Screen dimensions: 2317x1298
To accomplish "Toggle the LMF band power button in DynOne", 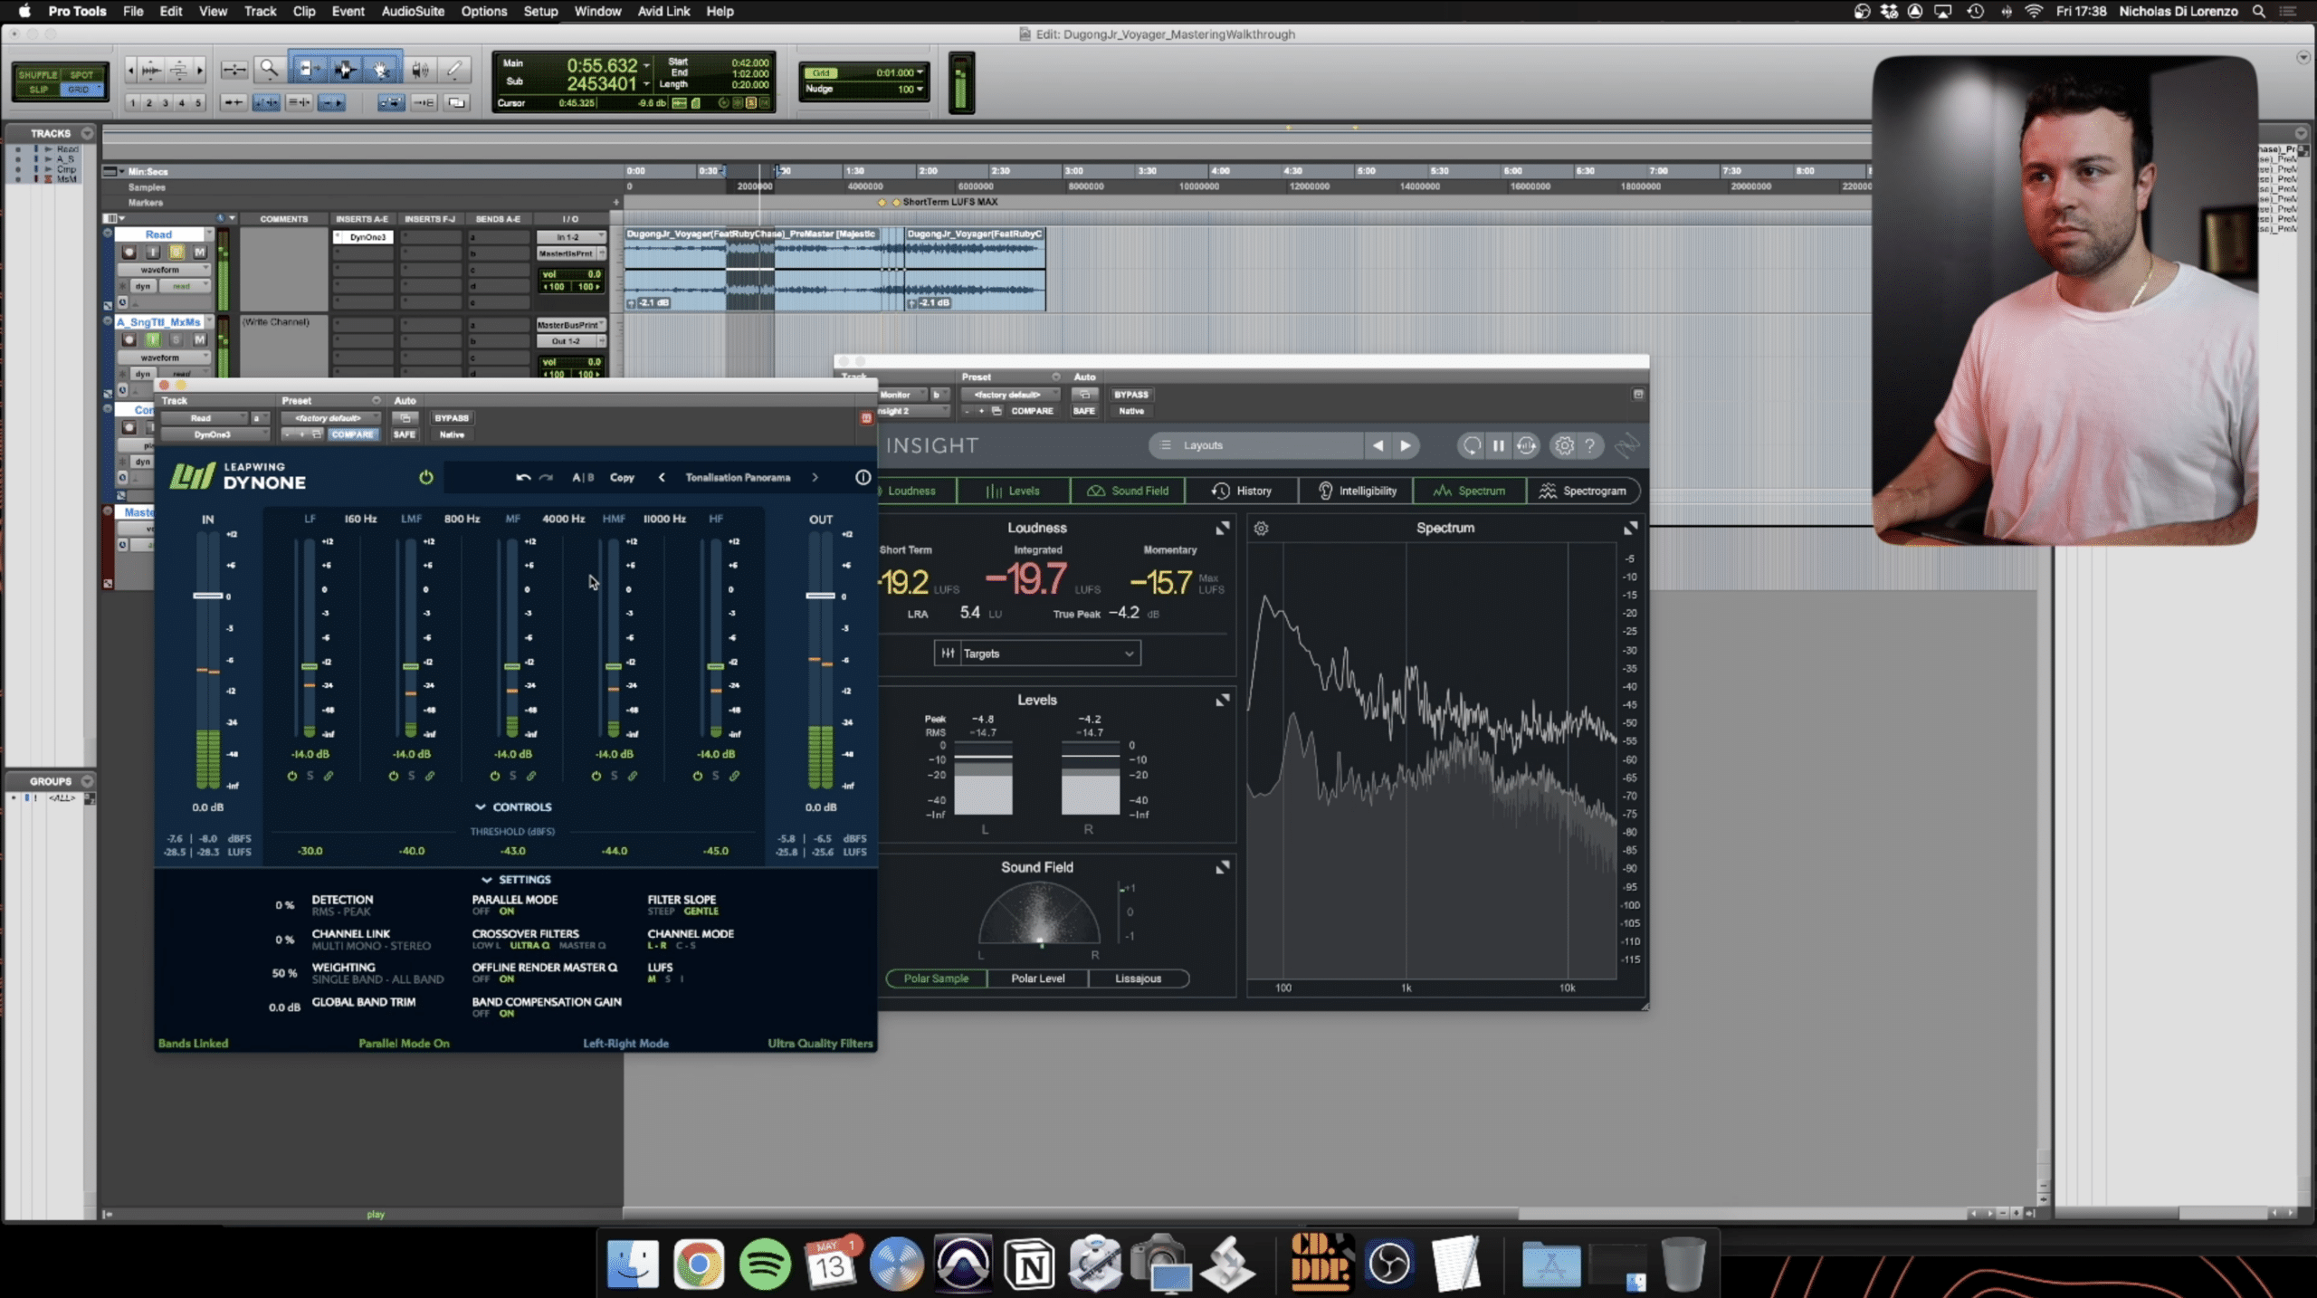I will click(393, 776).
